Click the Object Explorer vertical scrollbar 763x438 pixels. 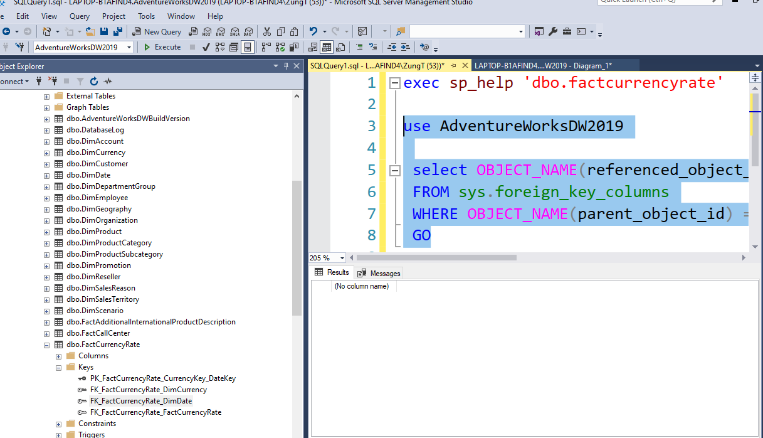[x=297, y=248]
